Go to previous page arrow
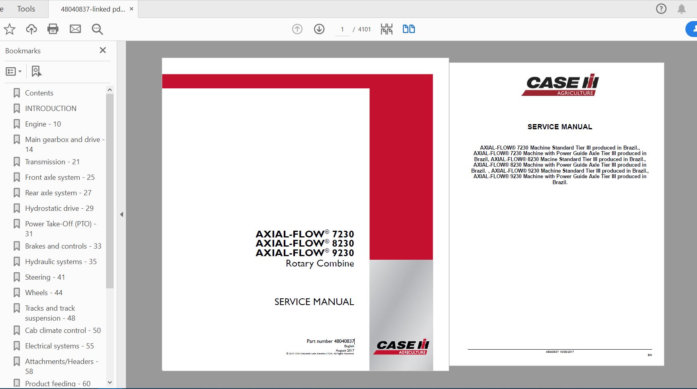The height and width of the screenshot is (389, 697). pyautogui.click(x=297, y=29)
